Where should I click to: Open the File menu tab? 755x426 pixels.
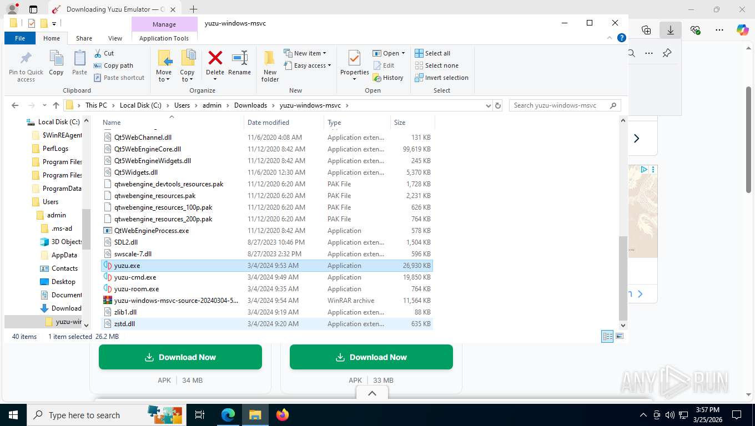coord(20,38)
